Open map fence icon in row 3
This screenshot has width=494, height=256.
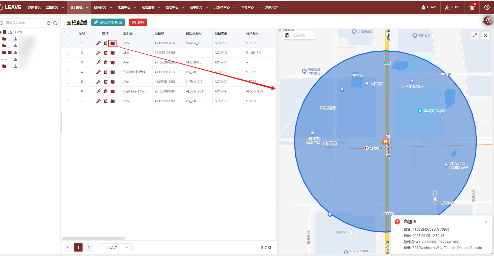pos(113,62)
